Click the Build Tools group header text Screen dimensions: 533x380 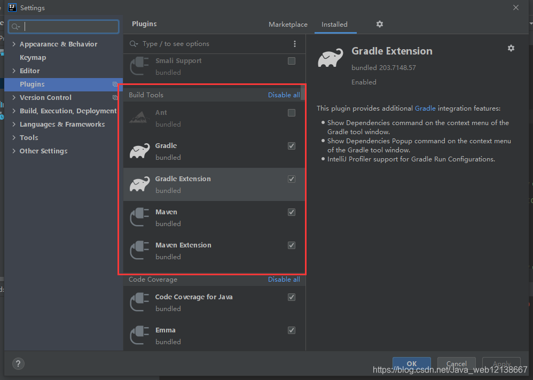coord(146,95)
